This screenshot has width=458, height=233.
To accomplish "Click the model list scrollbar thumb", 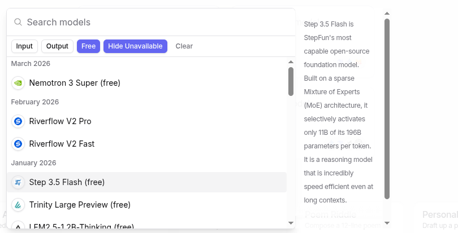I will point(291,81).
